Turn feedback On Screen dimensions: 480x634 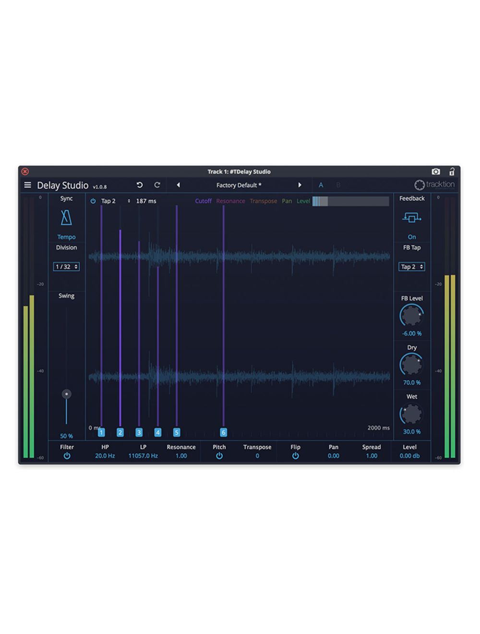411,237
